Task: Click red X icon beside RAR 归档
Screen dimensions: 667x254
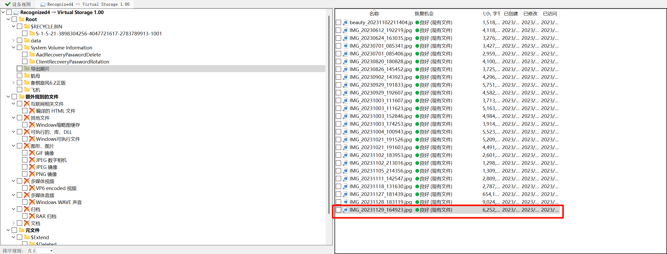Action: (32, 216)
